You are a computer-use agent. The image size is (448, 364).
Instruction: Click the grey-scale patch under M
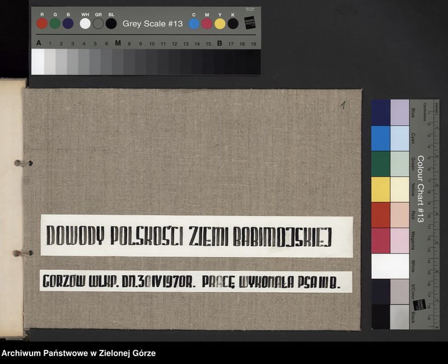[x=118, y=62]
